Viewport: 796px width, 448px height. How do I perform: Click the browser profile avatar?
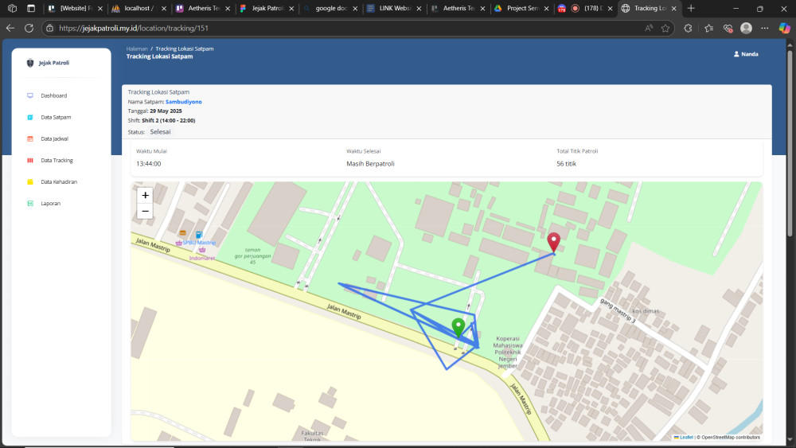(x=747, y=29)
